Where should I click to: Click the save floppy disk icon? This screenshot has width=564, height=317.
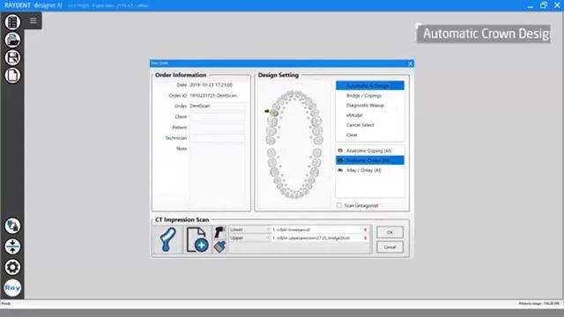coord(12,57)
